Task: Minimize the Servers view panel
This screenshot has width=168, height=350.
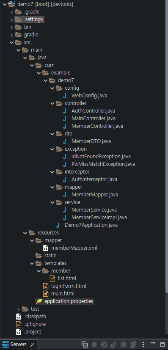Action: click(153, 343)
